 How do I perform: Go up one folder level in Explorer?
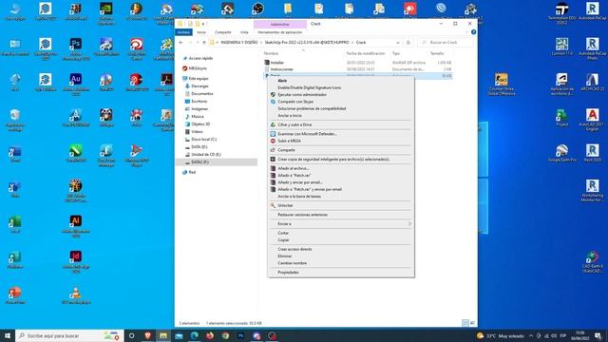point(204,42)
